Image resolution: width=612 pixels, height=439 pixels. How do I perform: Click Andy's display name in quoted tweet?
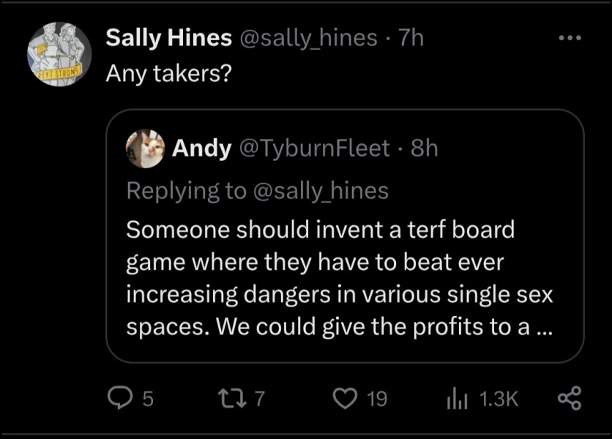coord(201,149)
